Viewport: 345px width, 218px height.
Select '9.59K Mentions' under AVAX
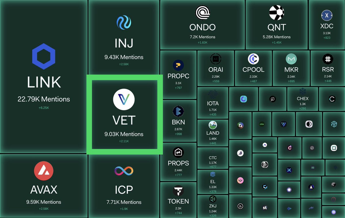click(44, 202)
